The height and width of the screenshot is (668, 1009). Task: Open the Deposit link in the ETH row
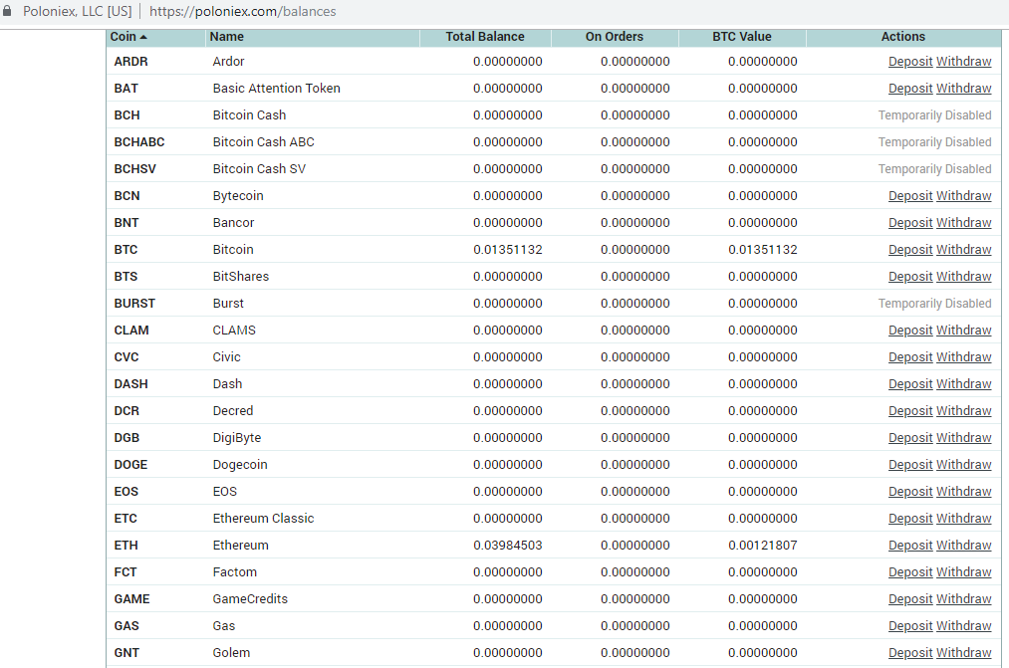(910, 546)
